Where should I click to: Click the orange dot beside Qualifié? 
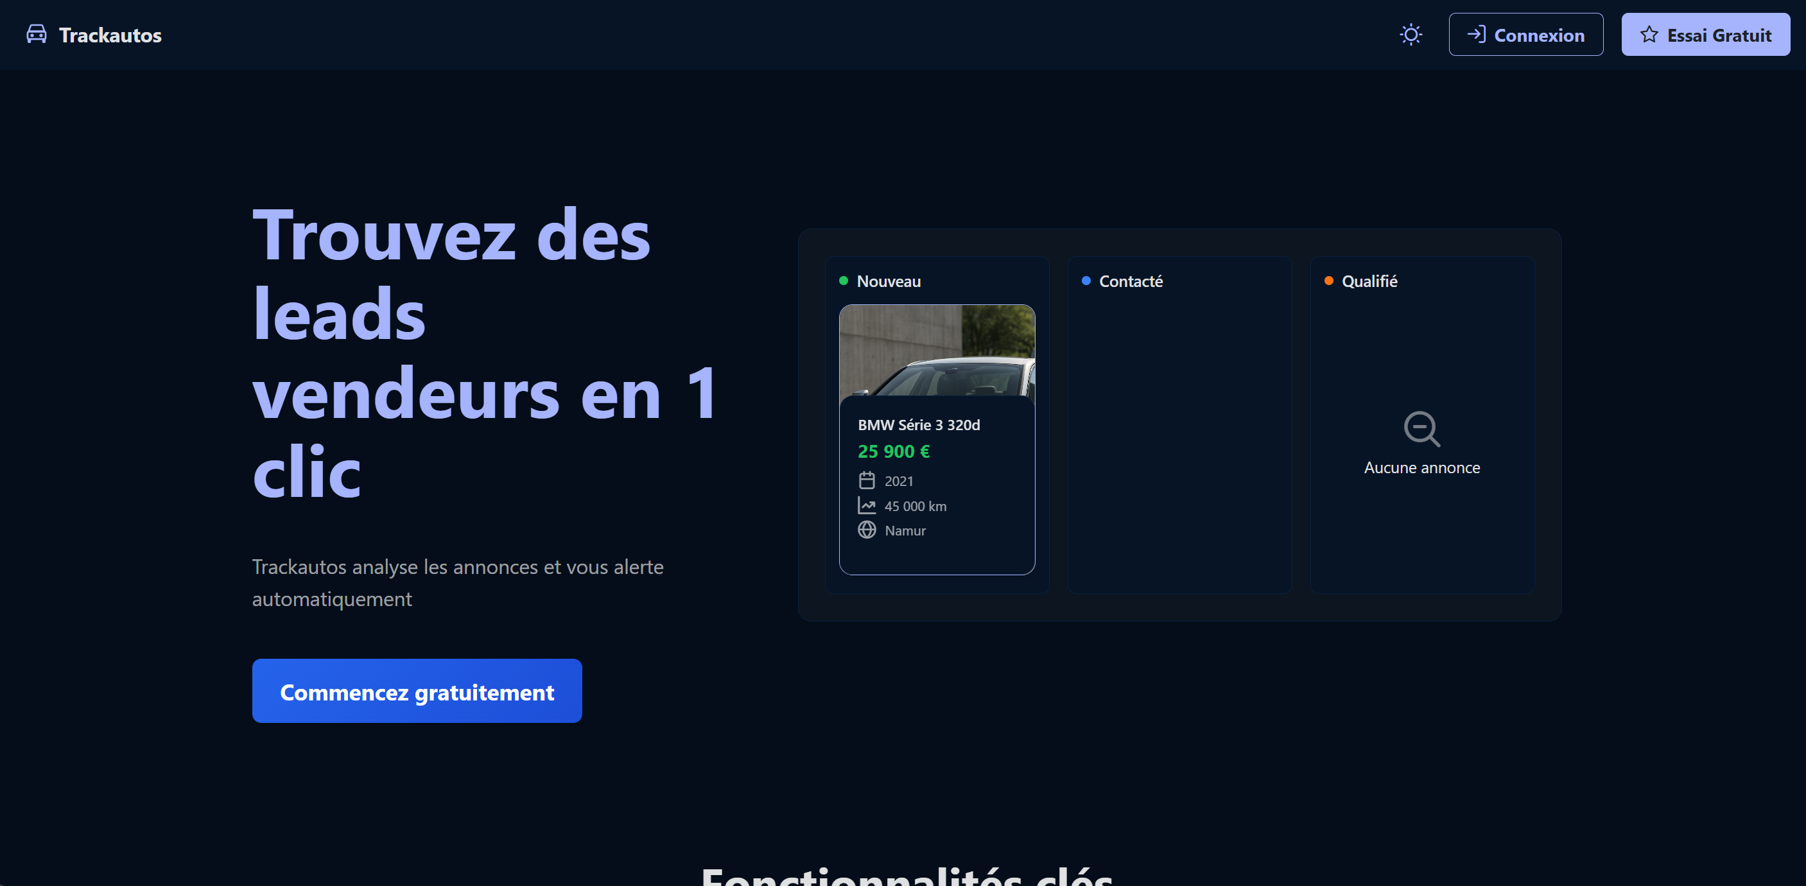[1328, 281]
